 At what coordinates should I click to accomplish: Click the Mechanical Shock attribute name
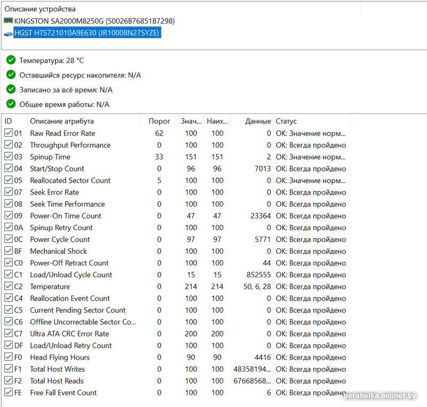coord(59,251)
